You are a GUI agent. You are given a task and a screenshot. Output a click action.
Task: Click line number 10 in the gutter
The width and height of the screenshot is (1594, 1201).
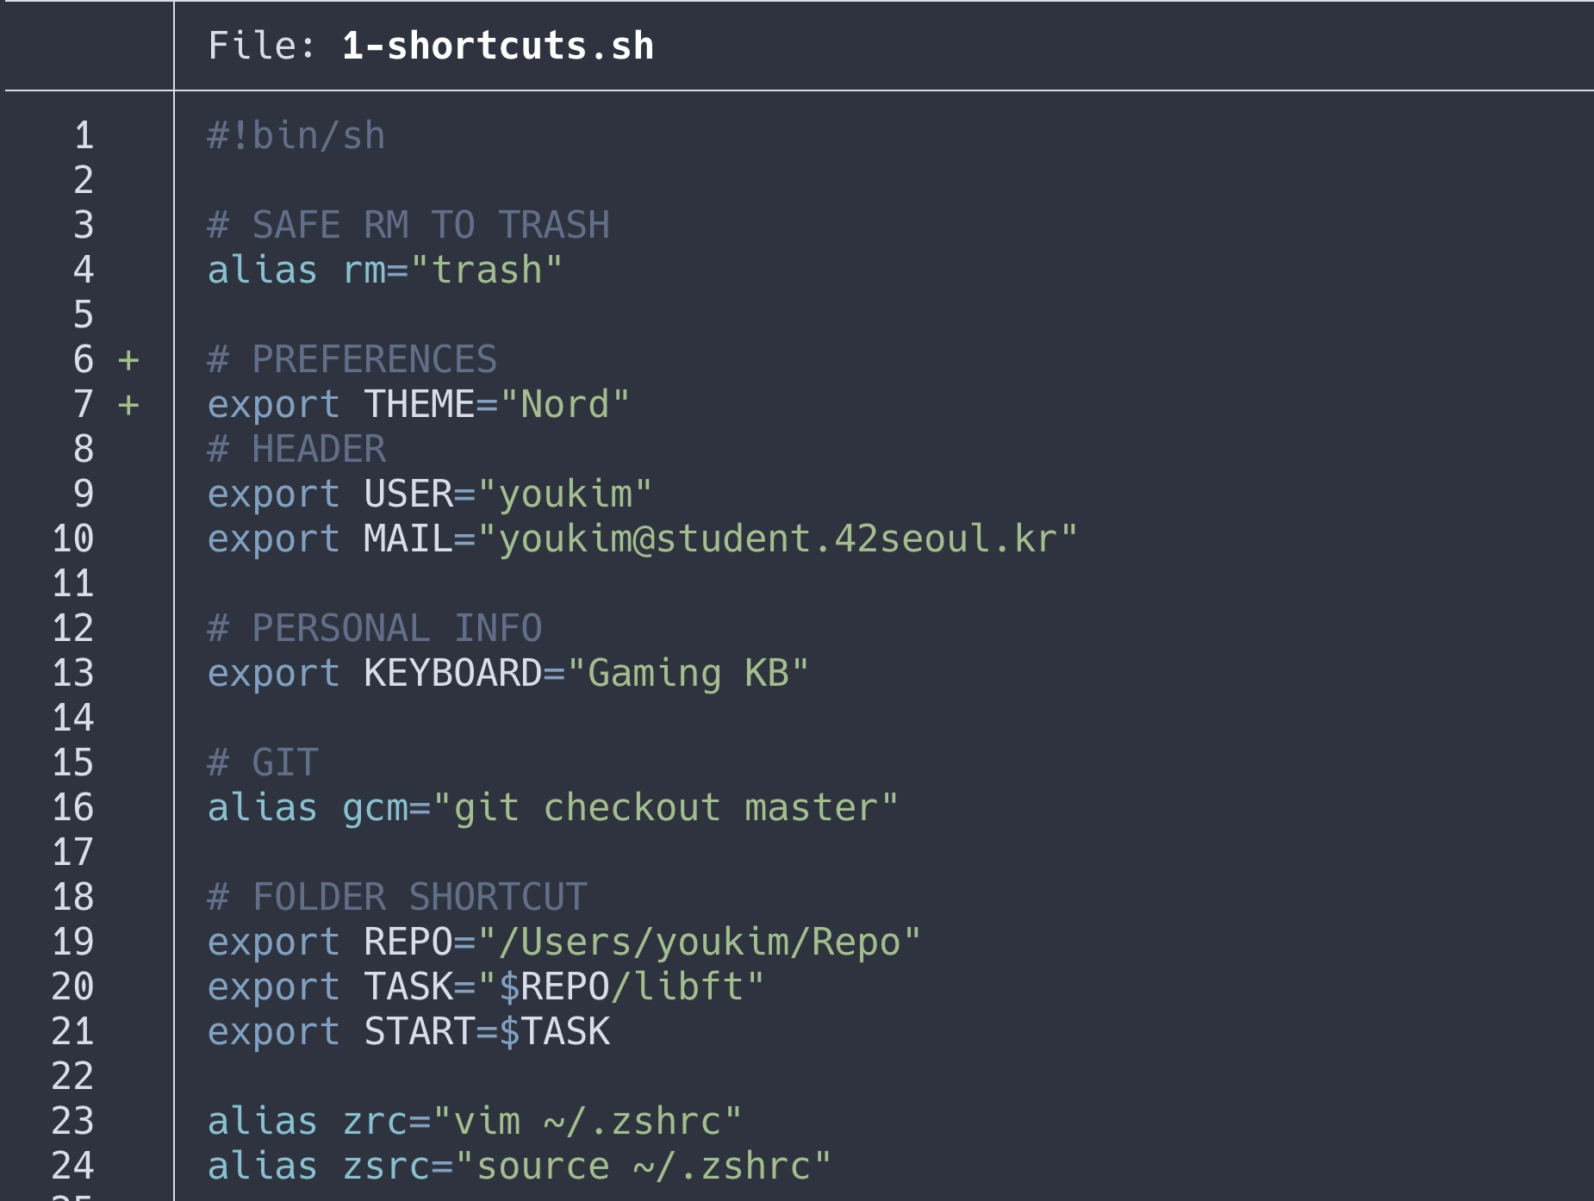pyautogui.click(x=73, y=539)
